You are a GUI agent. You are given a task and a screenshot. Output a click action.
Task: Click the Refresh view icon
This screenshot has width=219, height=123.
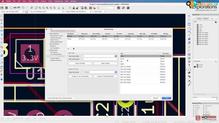pos(36,8)
